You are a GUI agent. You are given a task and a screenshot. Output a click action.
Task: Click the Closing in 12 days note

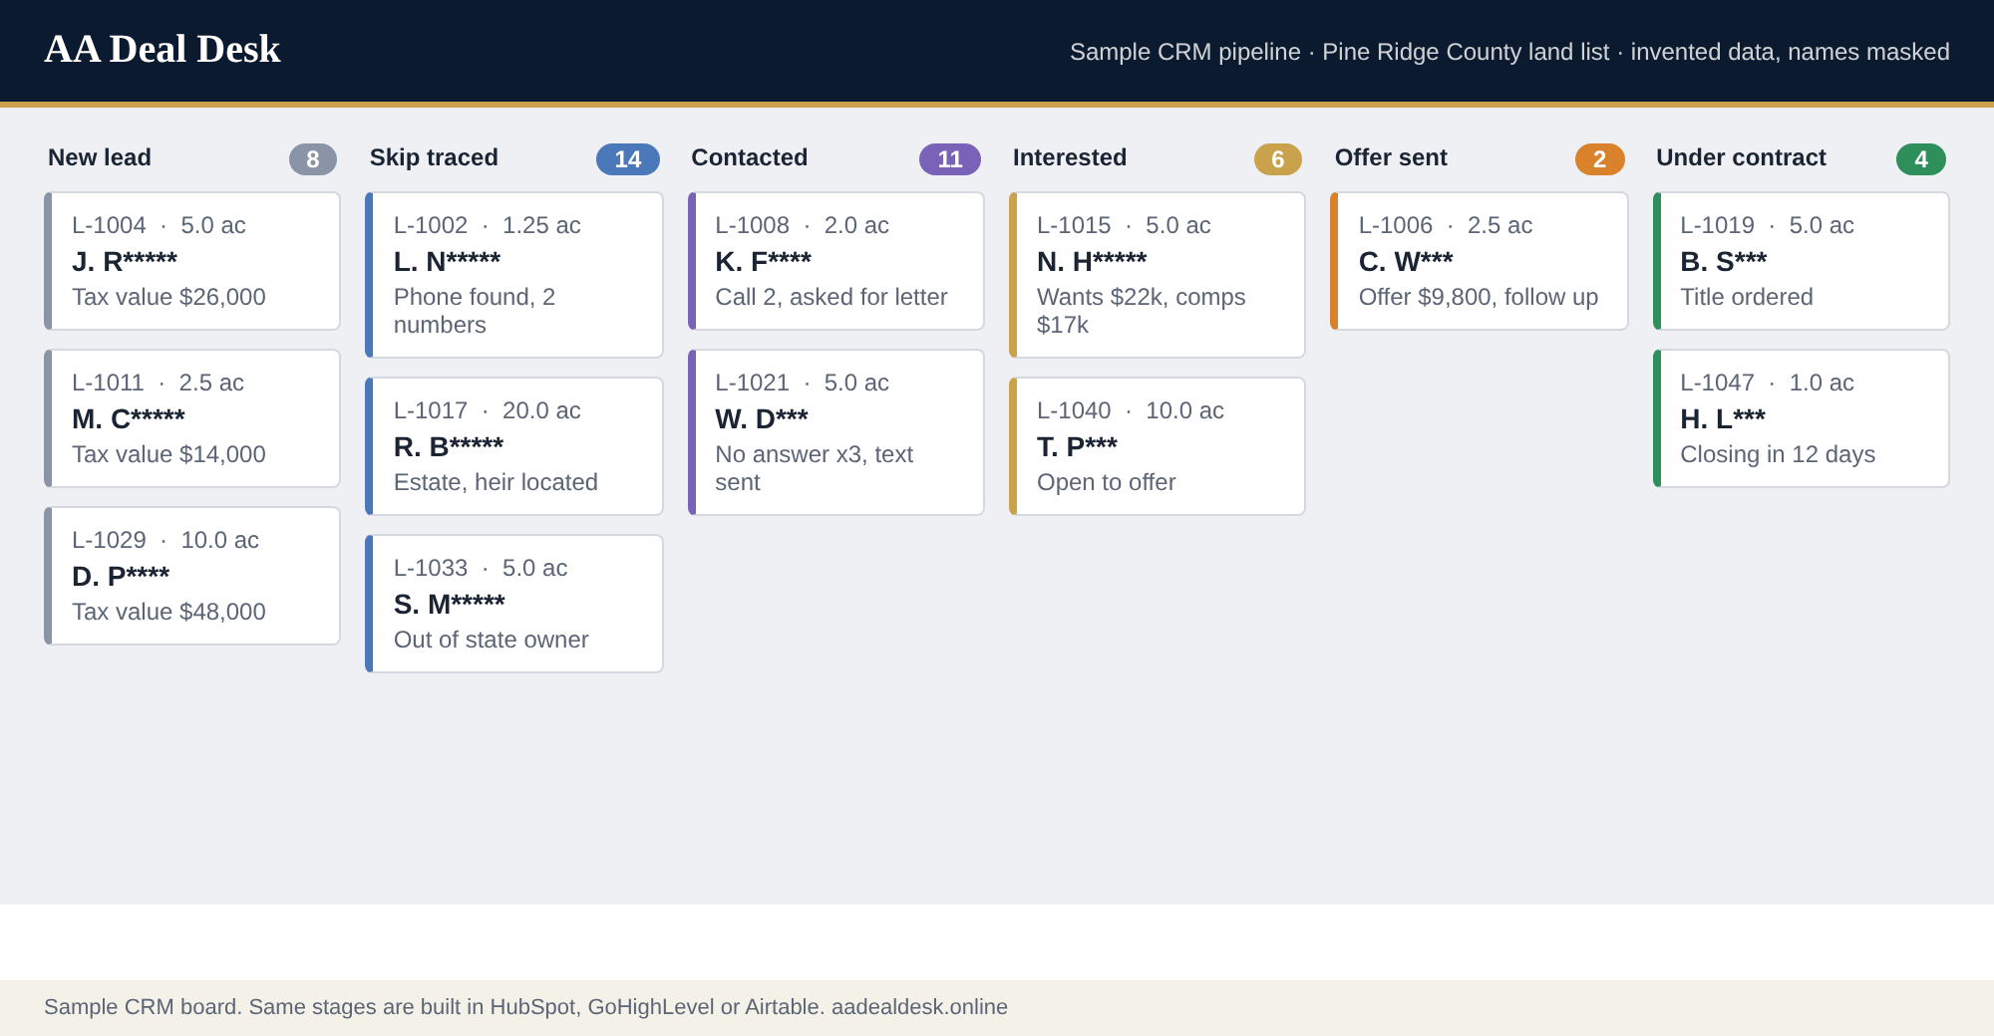click(x=1778, y=454)
